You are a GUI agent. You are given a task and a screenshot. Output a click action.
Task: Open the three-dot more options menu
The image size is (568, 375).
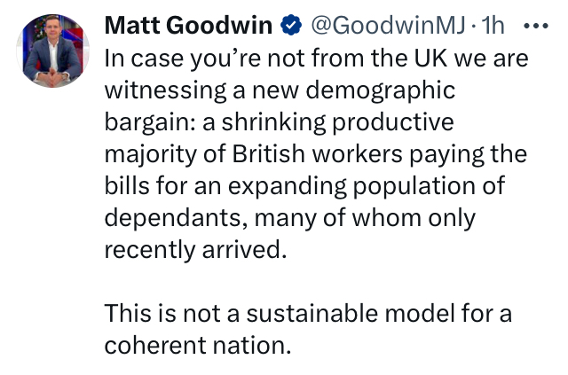[537, 26]
